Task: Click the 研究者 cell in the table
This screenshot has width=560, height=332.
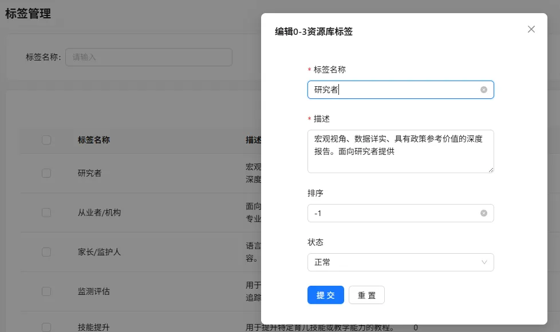Action: click(90, 173)
